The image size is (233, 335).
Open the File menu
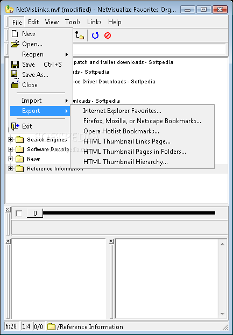click(x=17, y=22)
